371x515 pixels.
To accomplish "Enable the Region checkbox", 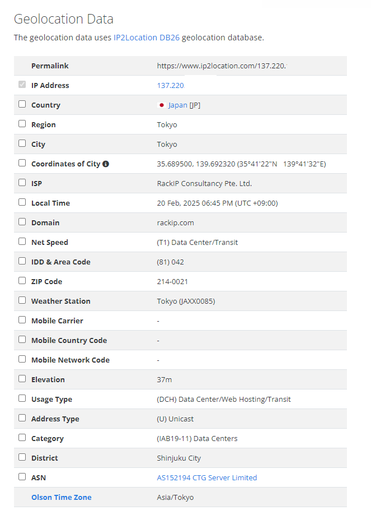I will (x=22, y=124).
